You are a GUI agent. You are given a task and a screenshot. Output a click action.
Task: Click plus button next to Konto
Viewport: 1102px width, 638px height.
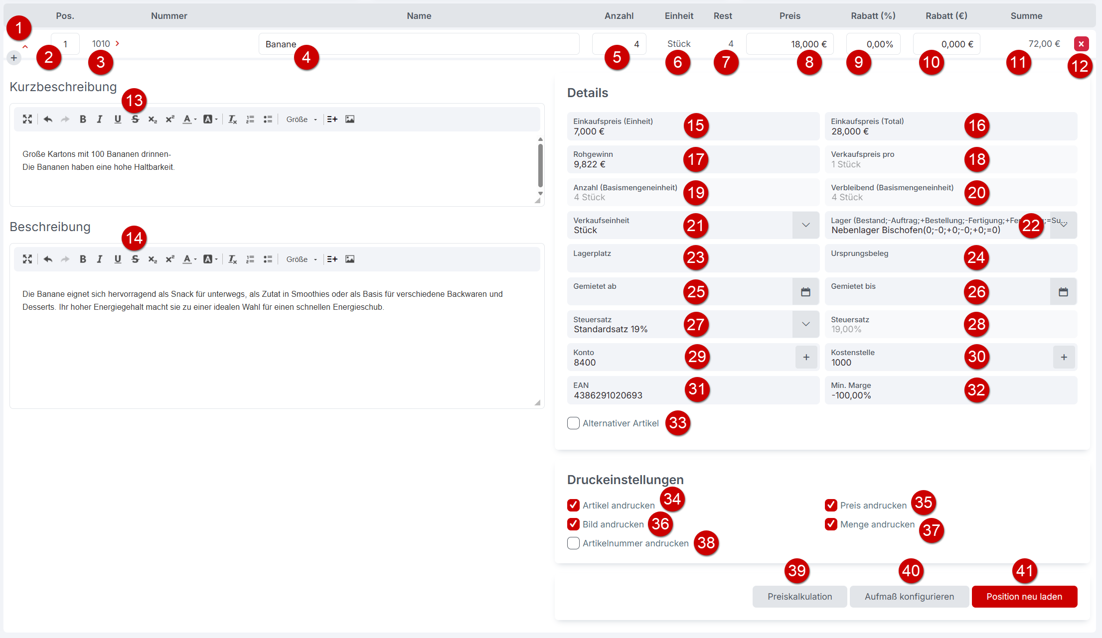point(806,357)
